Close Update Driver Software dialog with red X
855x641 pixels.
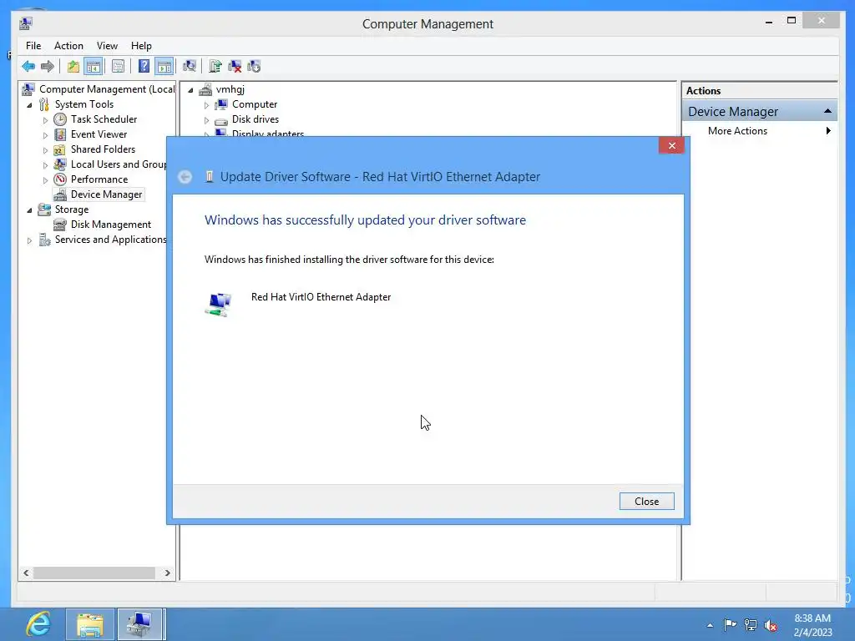(672, 145)
